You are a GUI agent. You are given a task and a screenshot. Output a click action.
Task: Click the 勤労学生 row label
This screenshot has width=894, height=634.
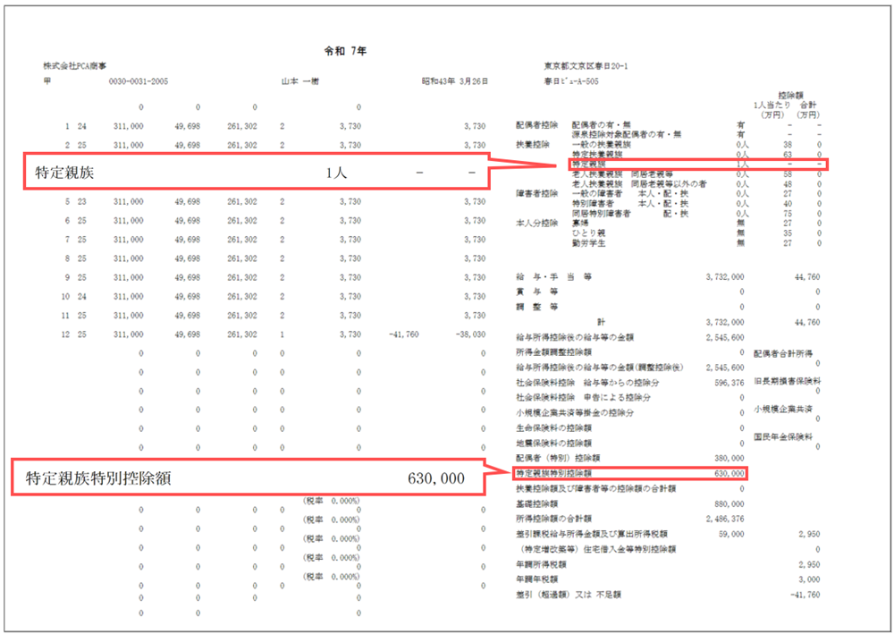pyautogui.click(x=588, y=242)
